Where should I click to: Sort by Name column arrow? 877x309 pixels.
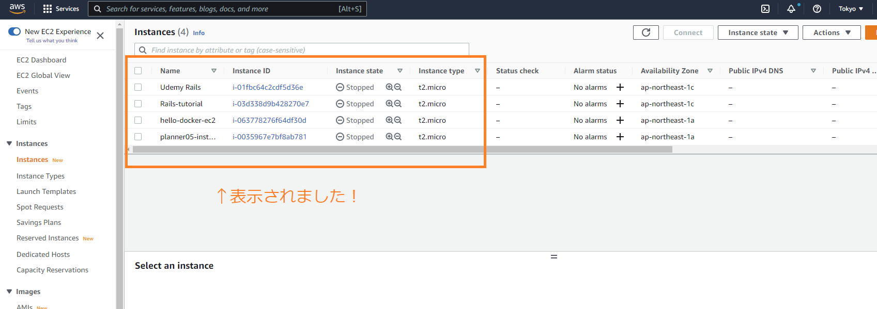pyautogui.click(x=214, y=71)
